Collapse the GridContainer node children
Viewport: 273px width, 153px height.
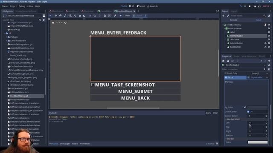click(x=225, y=28)
